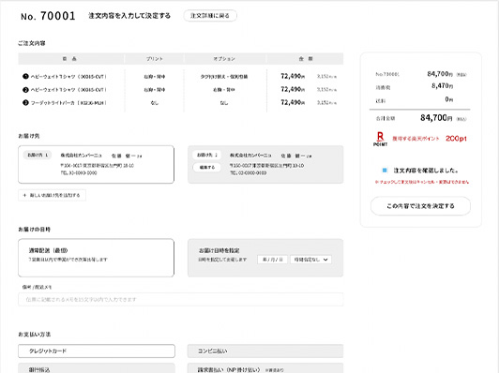
Task: Check the 注文内容を確認しました checkbox
Action: tap(385, 171)
